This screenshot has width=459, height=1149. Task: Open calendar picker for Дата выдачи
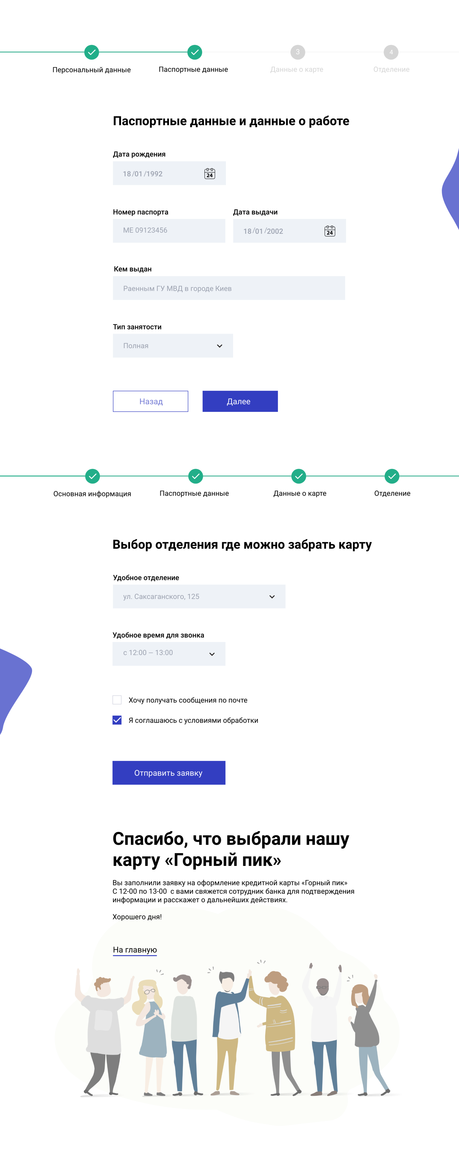click(329, 231)
